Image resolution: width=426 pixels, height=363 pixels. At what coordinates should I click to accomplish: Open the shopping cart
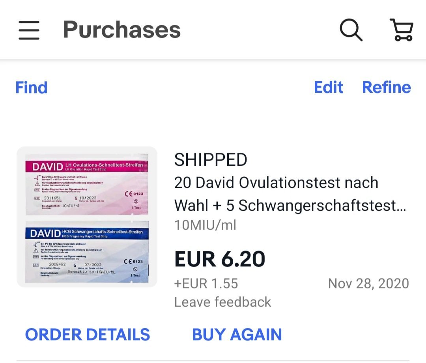pyautogui.click(x=402, y=30)
